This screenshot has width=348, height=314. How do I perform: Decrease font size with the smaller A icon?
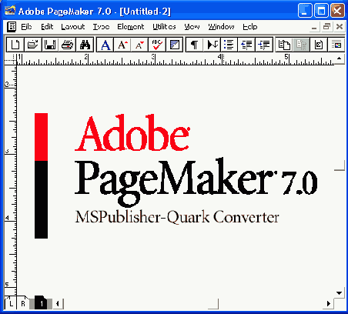coord(139,45)
